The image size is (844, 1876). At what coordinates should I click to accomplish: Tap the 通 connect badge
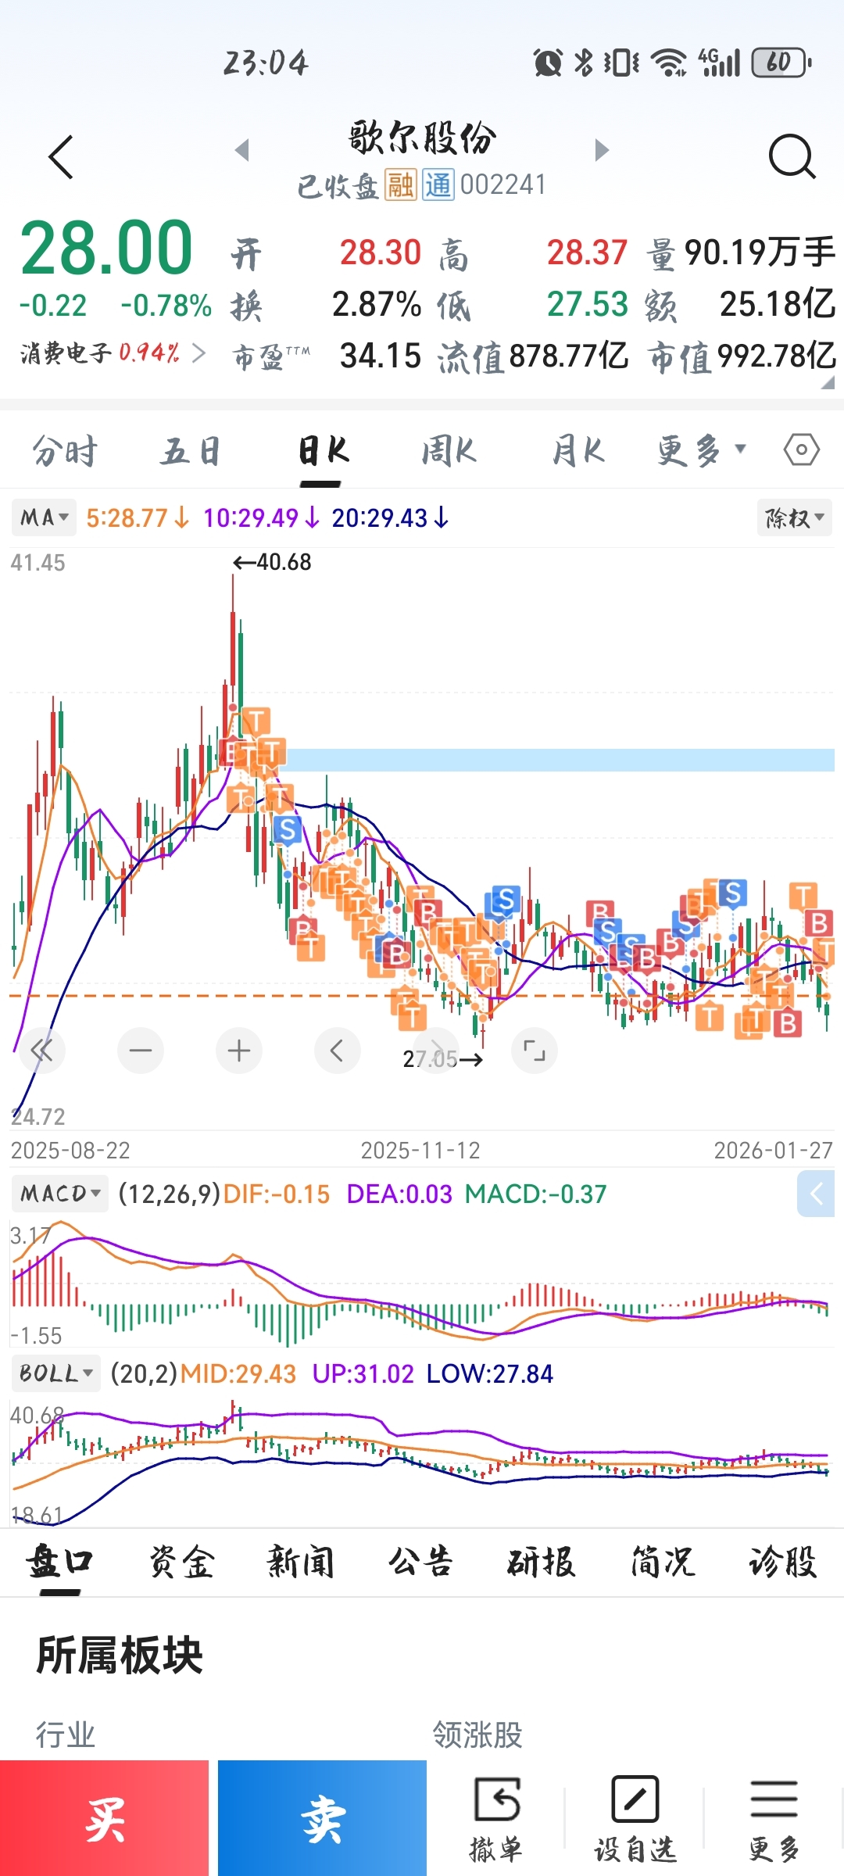coord(438,185)
